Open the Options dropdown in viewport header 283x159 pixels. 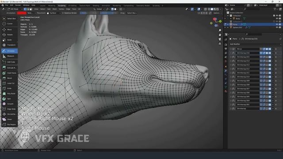[217, 13]
